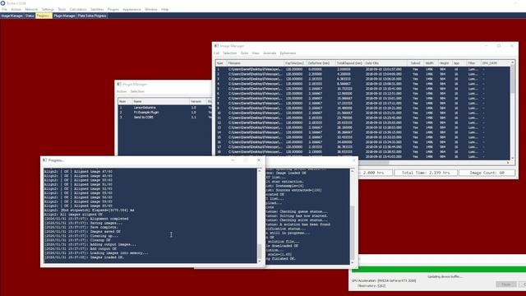526x296 pixels.
Task: Select image row number 1 in Image Manager
Action: (363, 69)
